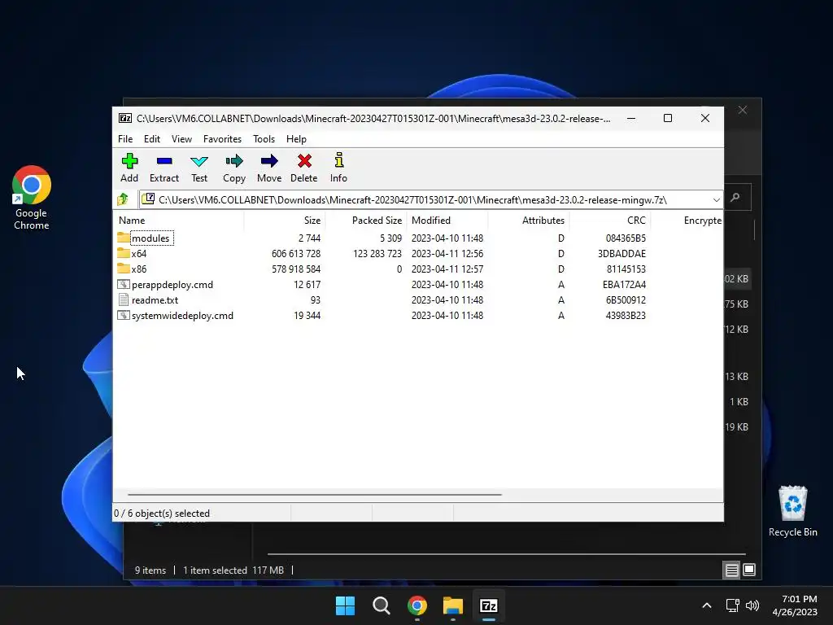This screenshot has width=833, height=625.
Task: Click the 7z icon in title bar
Action: (125, 118)
